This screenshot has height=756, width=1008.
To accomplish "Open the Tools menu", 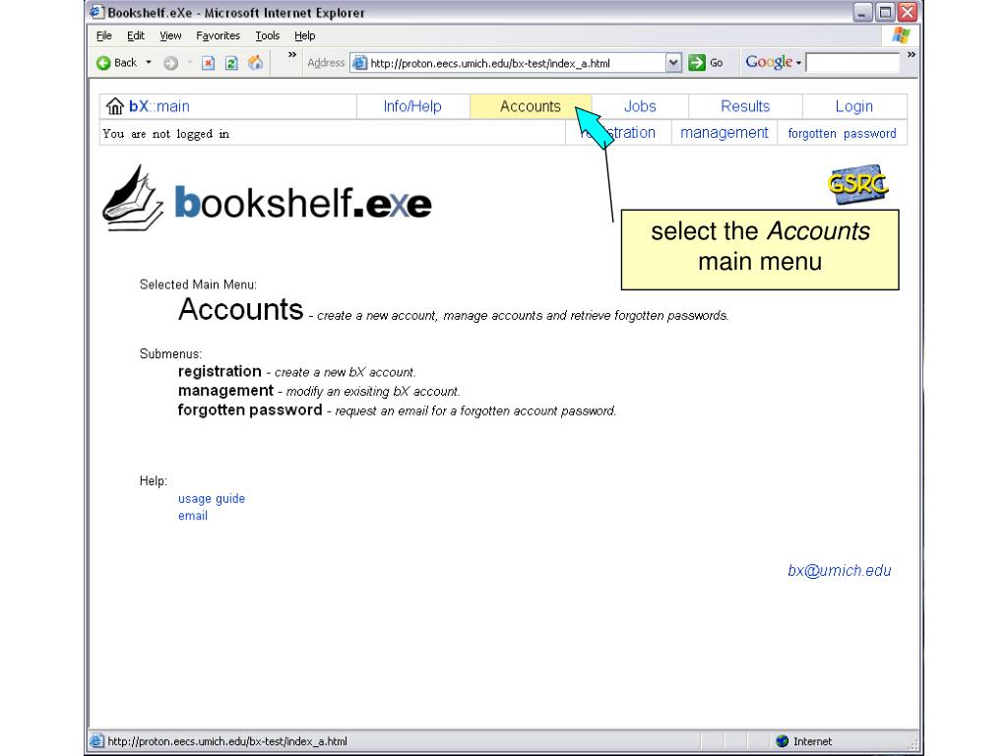I will click(x=268, y=35).
